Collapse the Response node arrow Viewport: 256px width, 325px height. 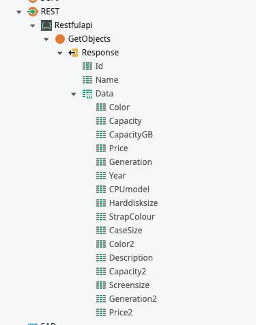pyautogui.click(x=60, y=53)
